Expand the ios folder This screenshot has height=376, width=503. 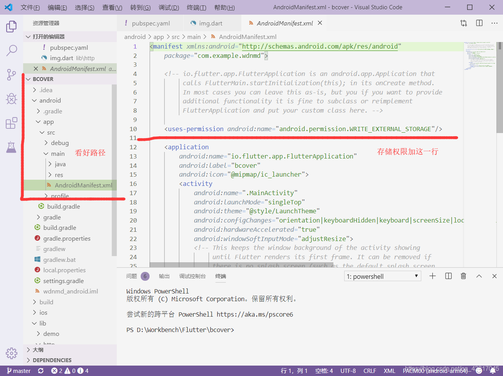(35, 312)
